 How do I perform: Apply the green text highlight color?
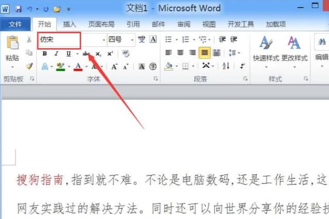point(60,67)
